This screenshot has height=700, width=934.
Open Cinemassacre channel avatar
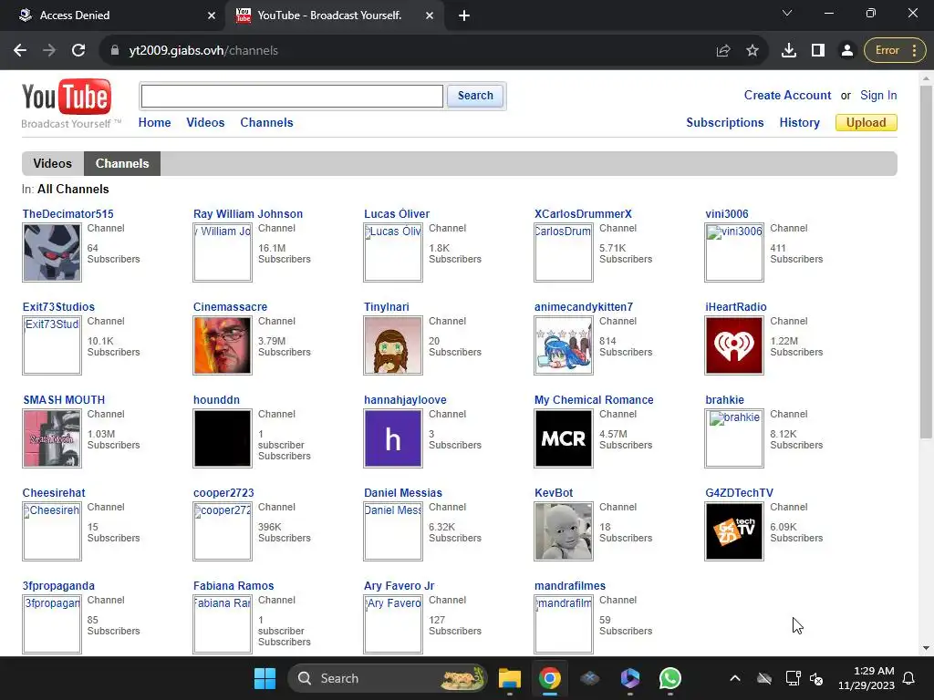click(223, 345)
